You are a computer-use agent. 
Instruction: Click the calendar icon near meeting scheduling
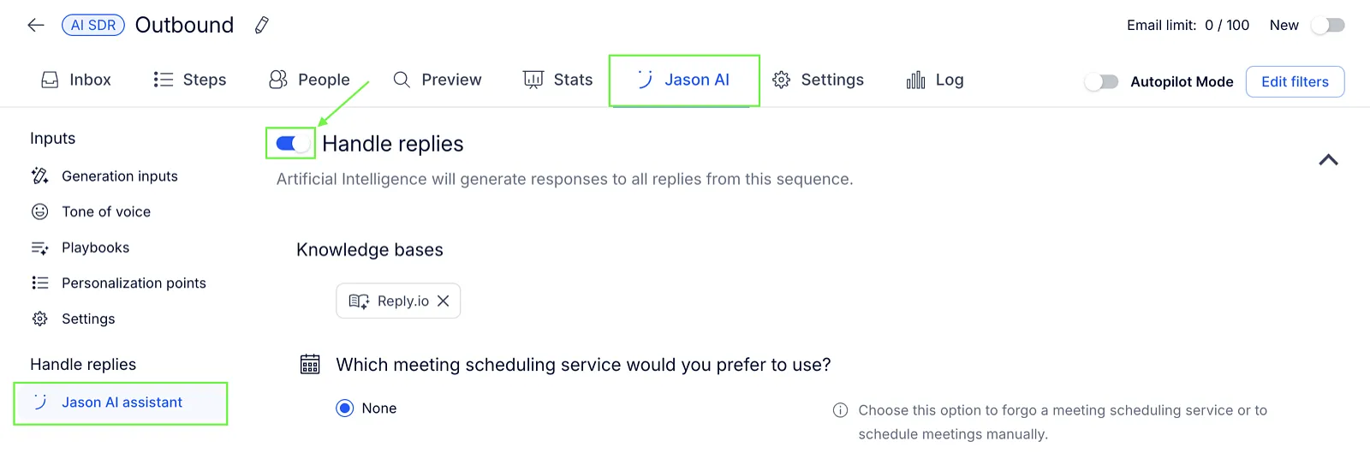pyautogui.click(x=310, y=365)
